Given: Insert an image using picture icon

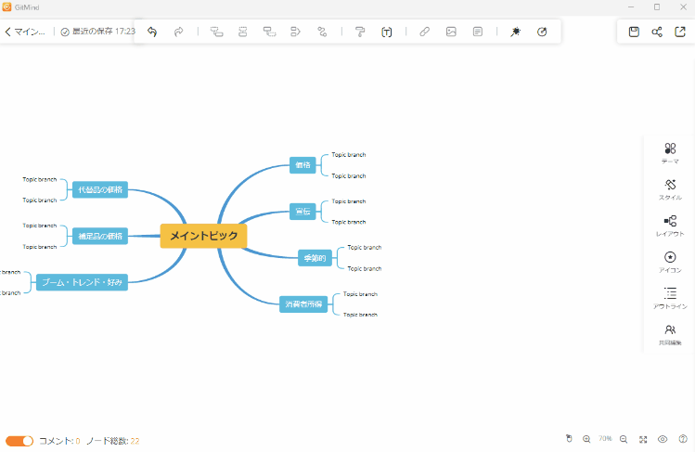Looking at the screenshot, I should click(451, 32).
